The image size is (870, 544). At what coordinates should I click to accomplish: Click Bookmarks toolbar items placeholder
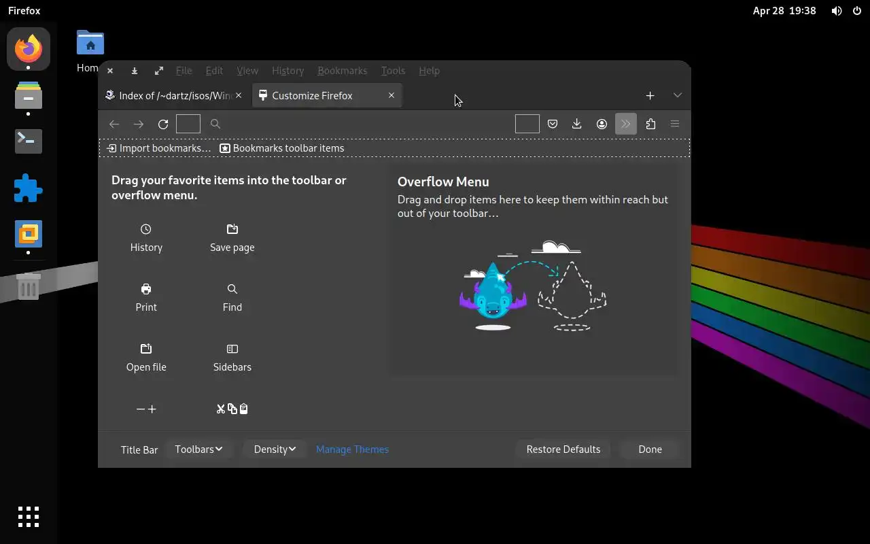(x=282, y=148)
